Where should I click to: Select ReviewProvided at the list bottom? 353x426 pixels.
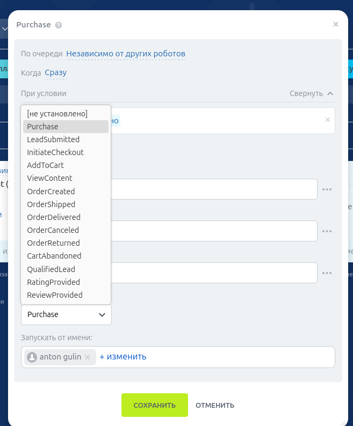click(x=55, y=295)
